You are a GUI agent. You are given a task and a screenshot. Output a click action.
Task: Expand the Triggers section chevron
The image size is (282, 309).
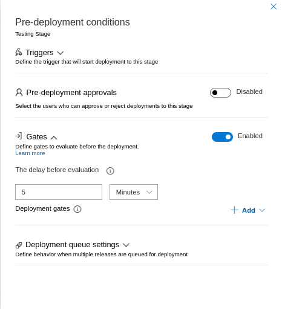(61, 53)
